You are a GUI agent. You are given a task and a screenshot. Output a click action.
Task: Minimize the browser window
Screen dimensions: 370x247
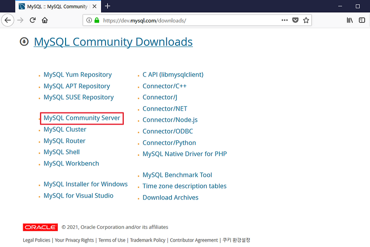click(340, 6)
